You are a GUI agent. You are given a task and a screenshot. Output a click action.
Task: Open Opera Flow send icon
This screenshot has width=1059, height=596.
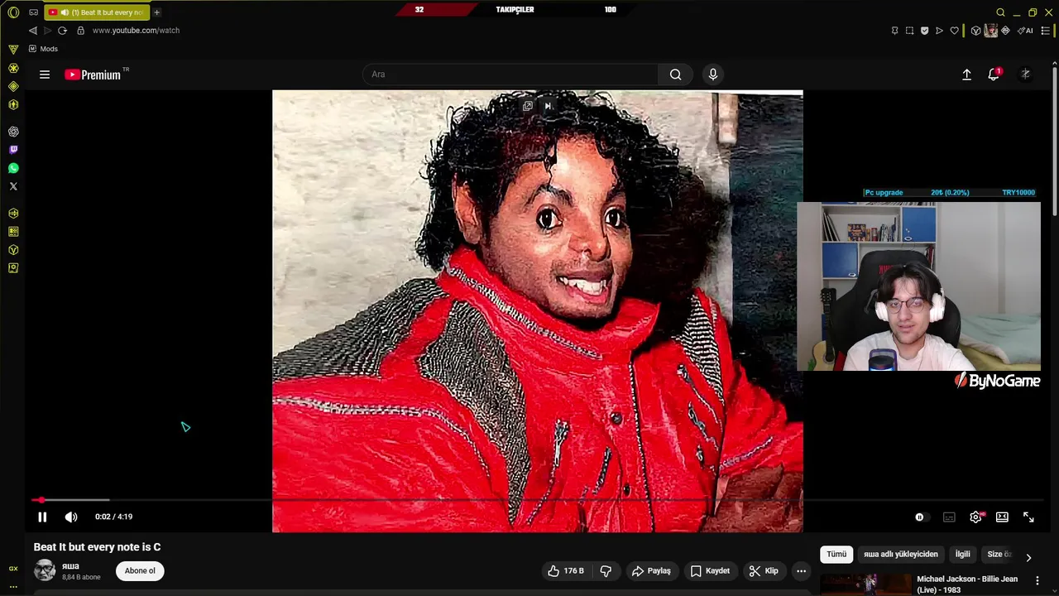pos(939,31)
